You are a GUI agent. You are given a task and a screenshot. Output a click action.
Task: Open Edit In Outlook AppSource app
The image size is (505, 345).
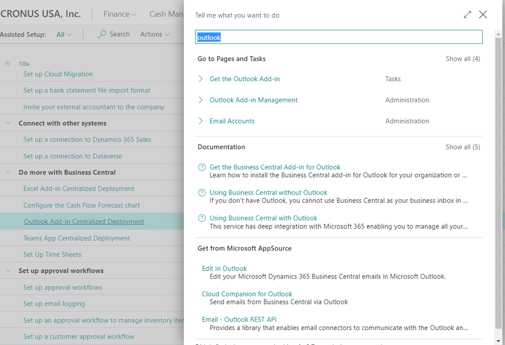(224, 269)
